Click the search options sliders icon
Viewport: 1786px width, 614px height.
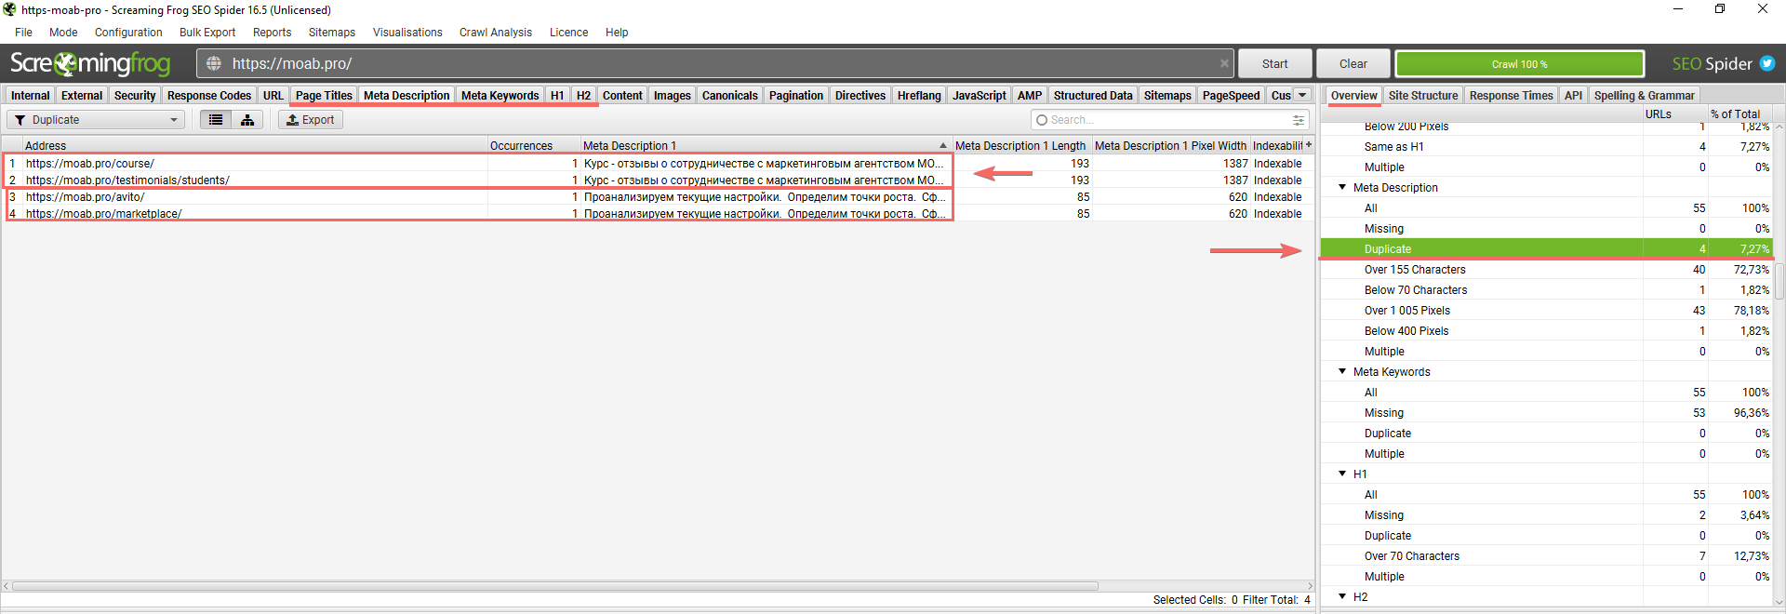[x=1299, y=120]
